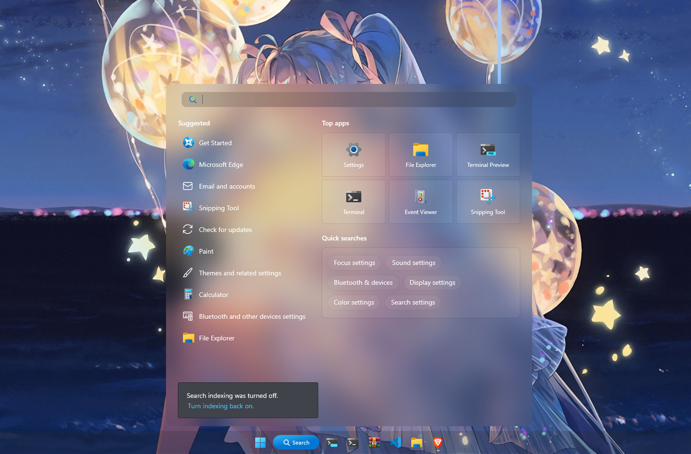Viewport: 691px width, 454px height.
Task: Open the Snipping Tool tile in Top apps
Action: coord(488,202)
